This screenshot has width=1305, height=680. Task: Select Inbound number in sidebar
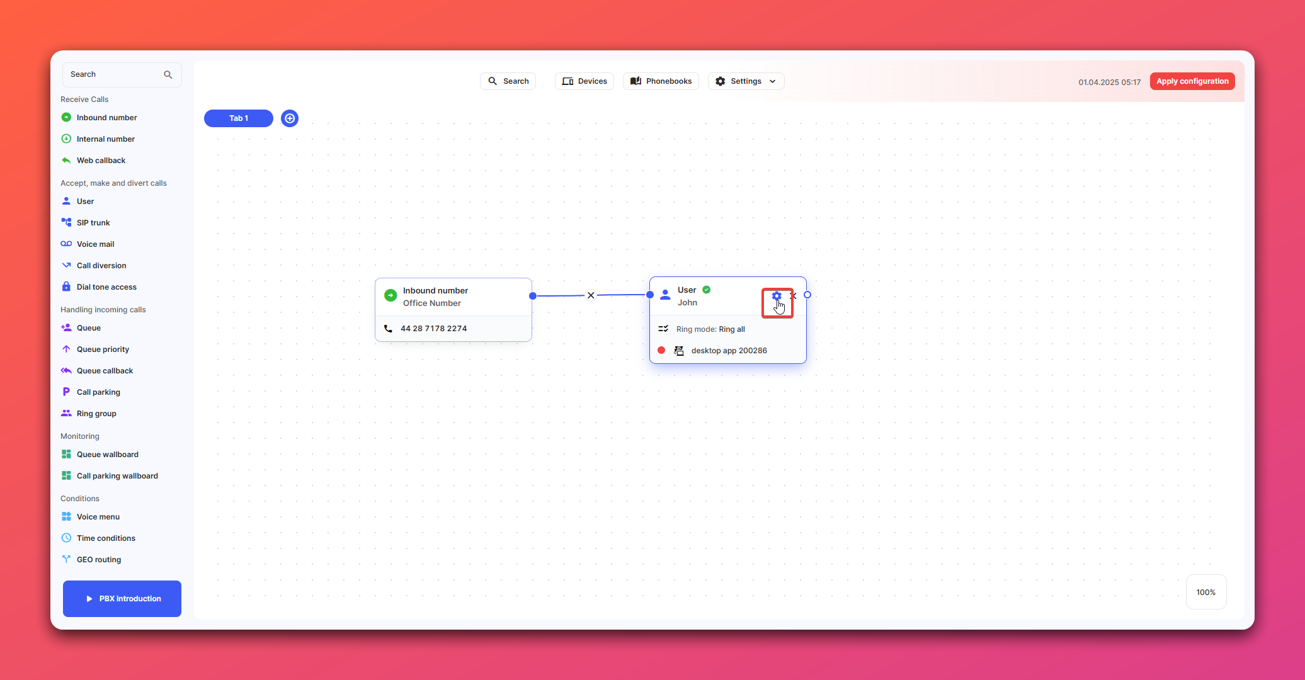tap(106, 118)
